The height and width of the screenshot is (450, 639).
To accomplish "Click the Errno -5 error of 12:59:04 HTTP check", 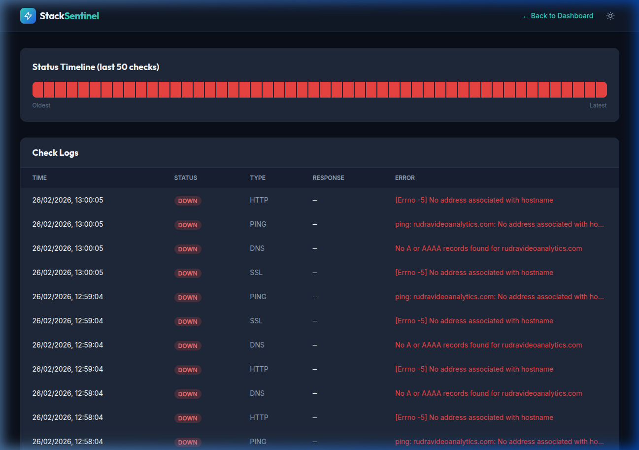I will click(474, 369).
